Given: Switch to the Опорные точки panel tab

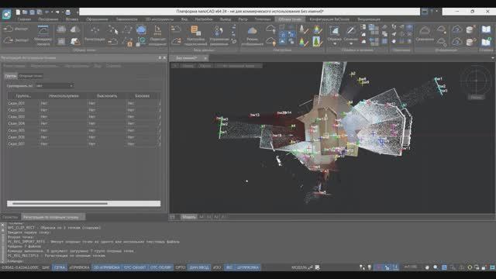Looking at the screenshot, I should click(x=30, y=76).
